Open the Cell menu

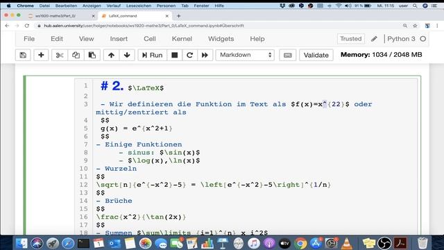150,39
